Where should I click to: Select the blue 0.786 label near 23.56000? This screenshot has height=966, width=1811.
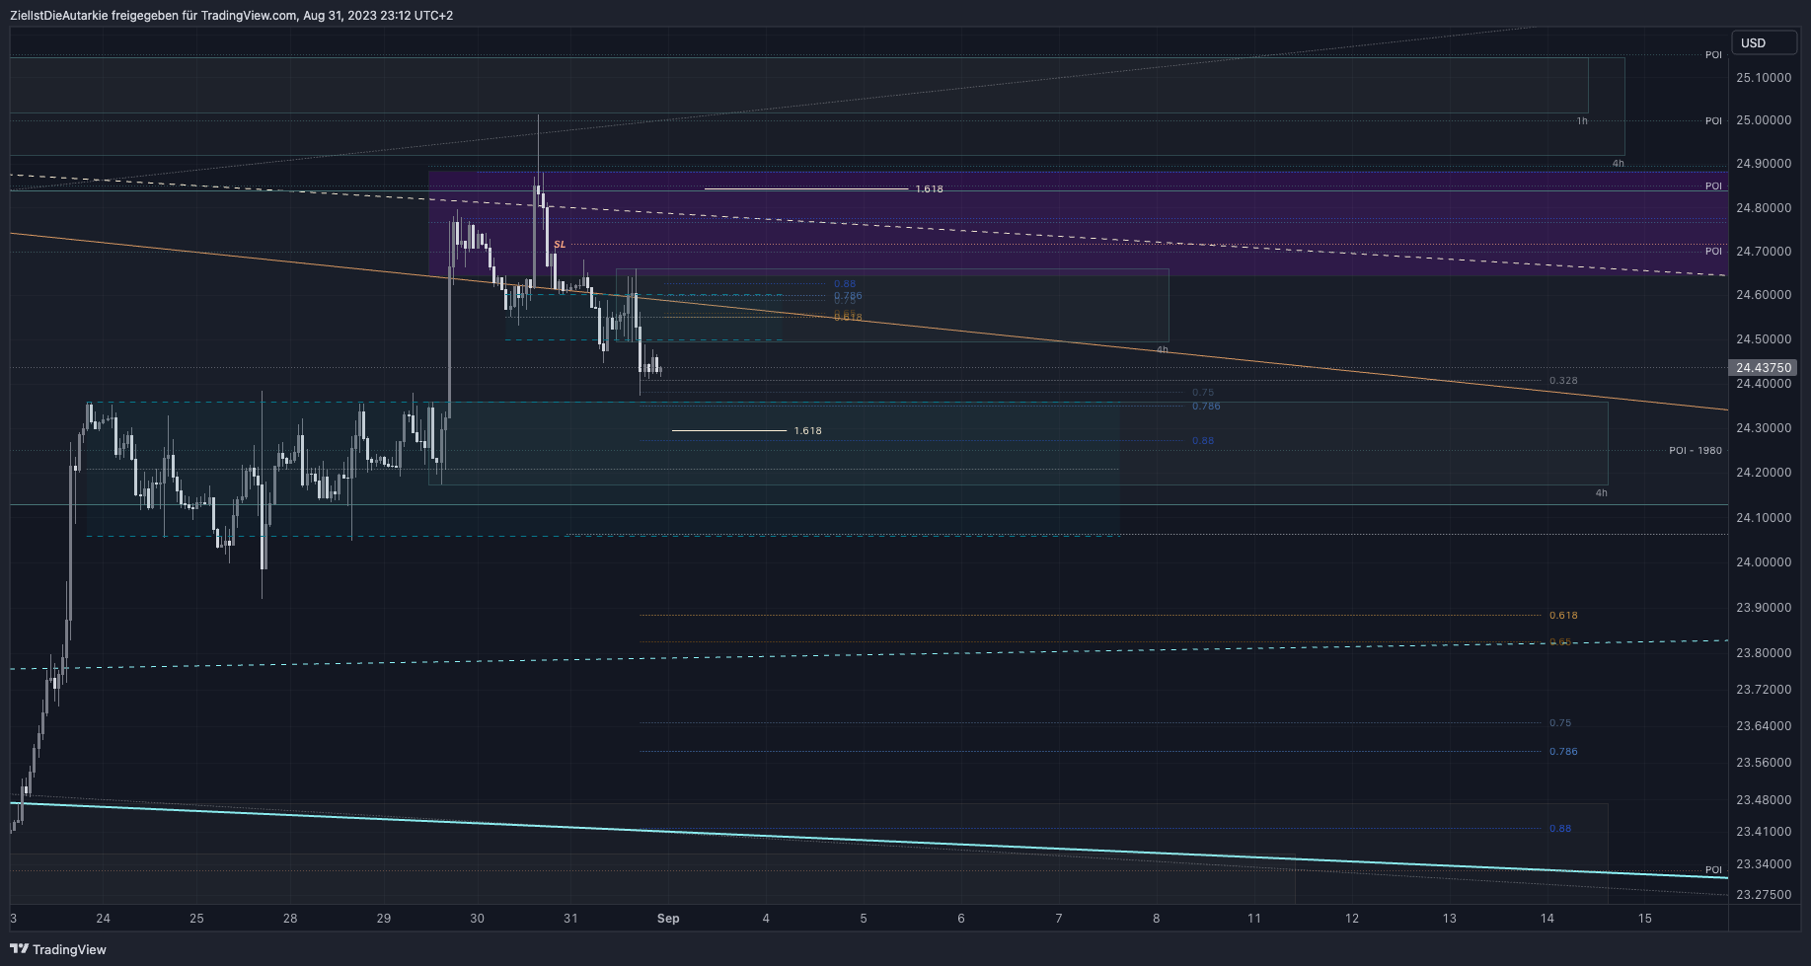point(1563,751)
